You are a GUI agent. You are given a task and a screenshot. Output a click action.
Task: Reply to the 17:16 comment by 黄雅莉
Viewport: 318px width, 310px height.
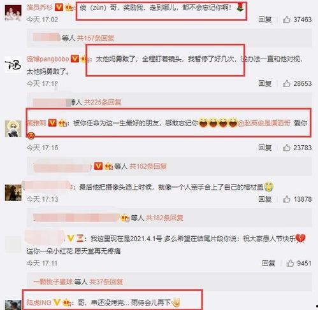click(x=265, y=148)
